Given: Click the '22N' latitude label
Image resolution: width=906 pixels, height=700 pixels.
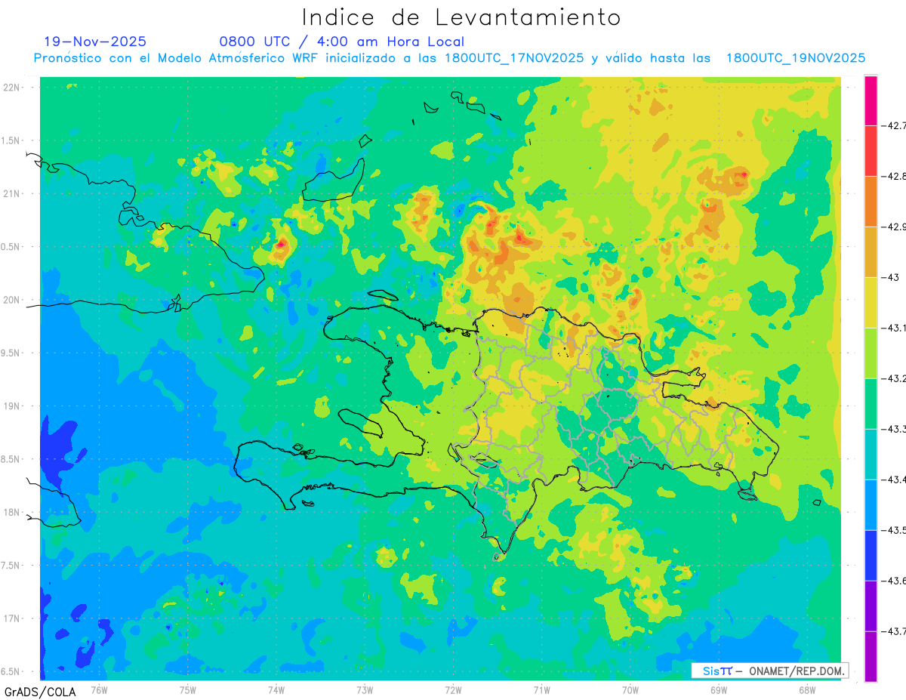Looking at the screenshot, I should coord(11,88).
